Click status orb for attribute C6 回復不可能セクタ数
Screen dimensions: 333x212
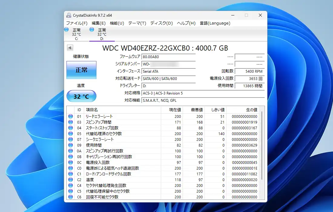tap(71, 197)
